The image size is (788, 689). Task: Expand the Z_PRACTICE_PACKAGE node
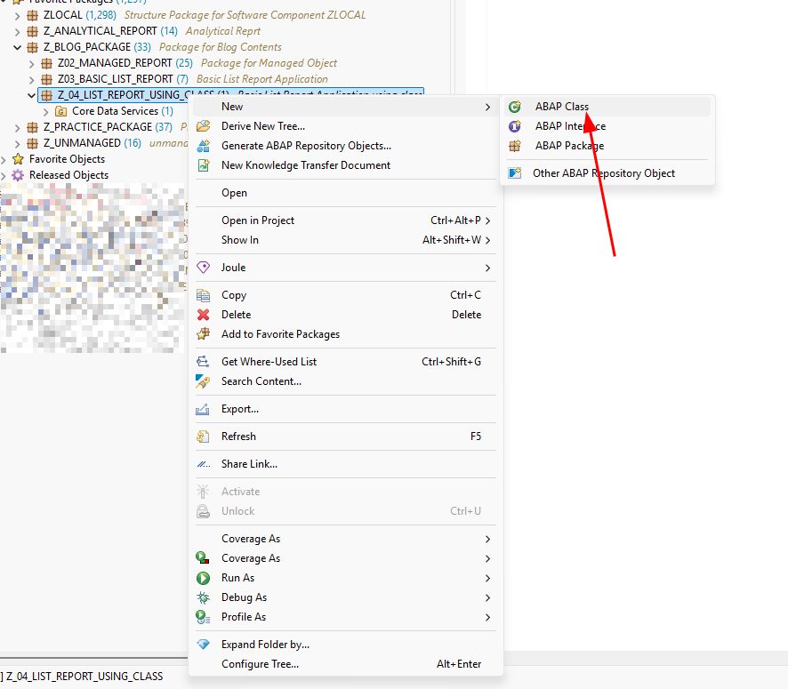point(17,127)
